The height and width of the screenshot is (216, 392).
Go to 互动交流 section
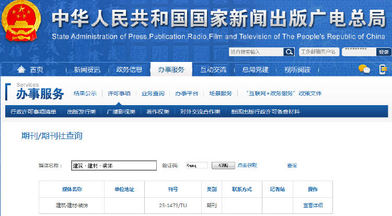(213, 70)
